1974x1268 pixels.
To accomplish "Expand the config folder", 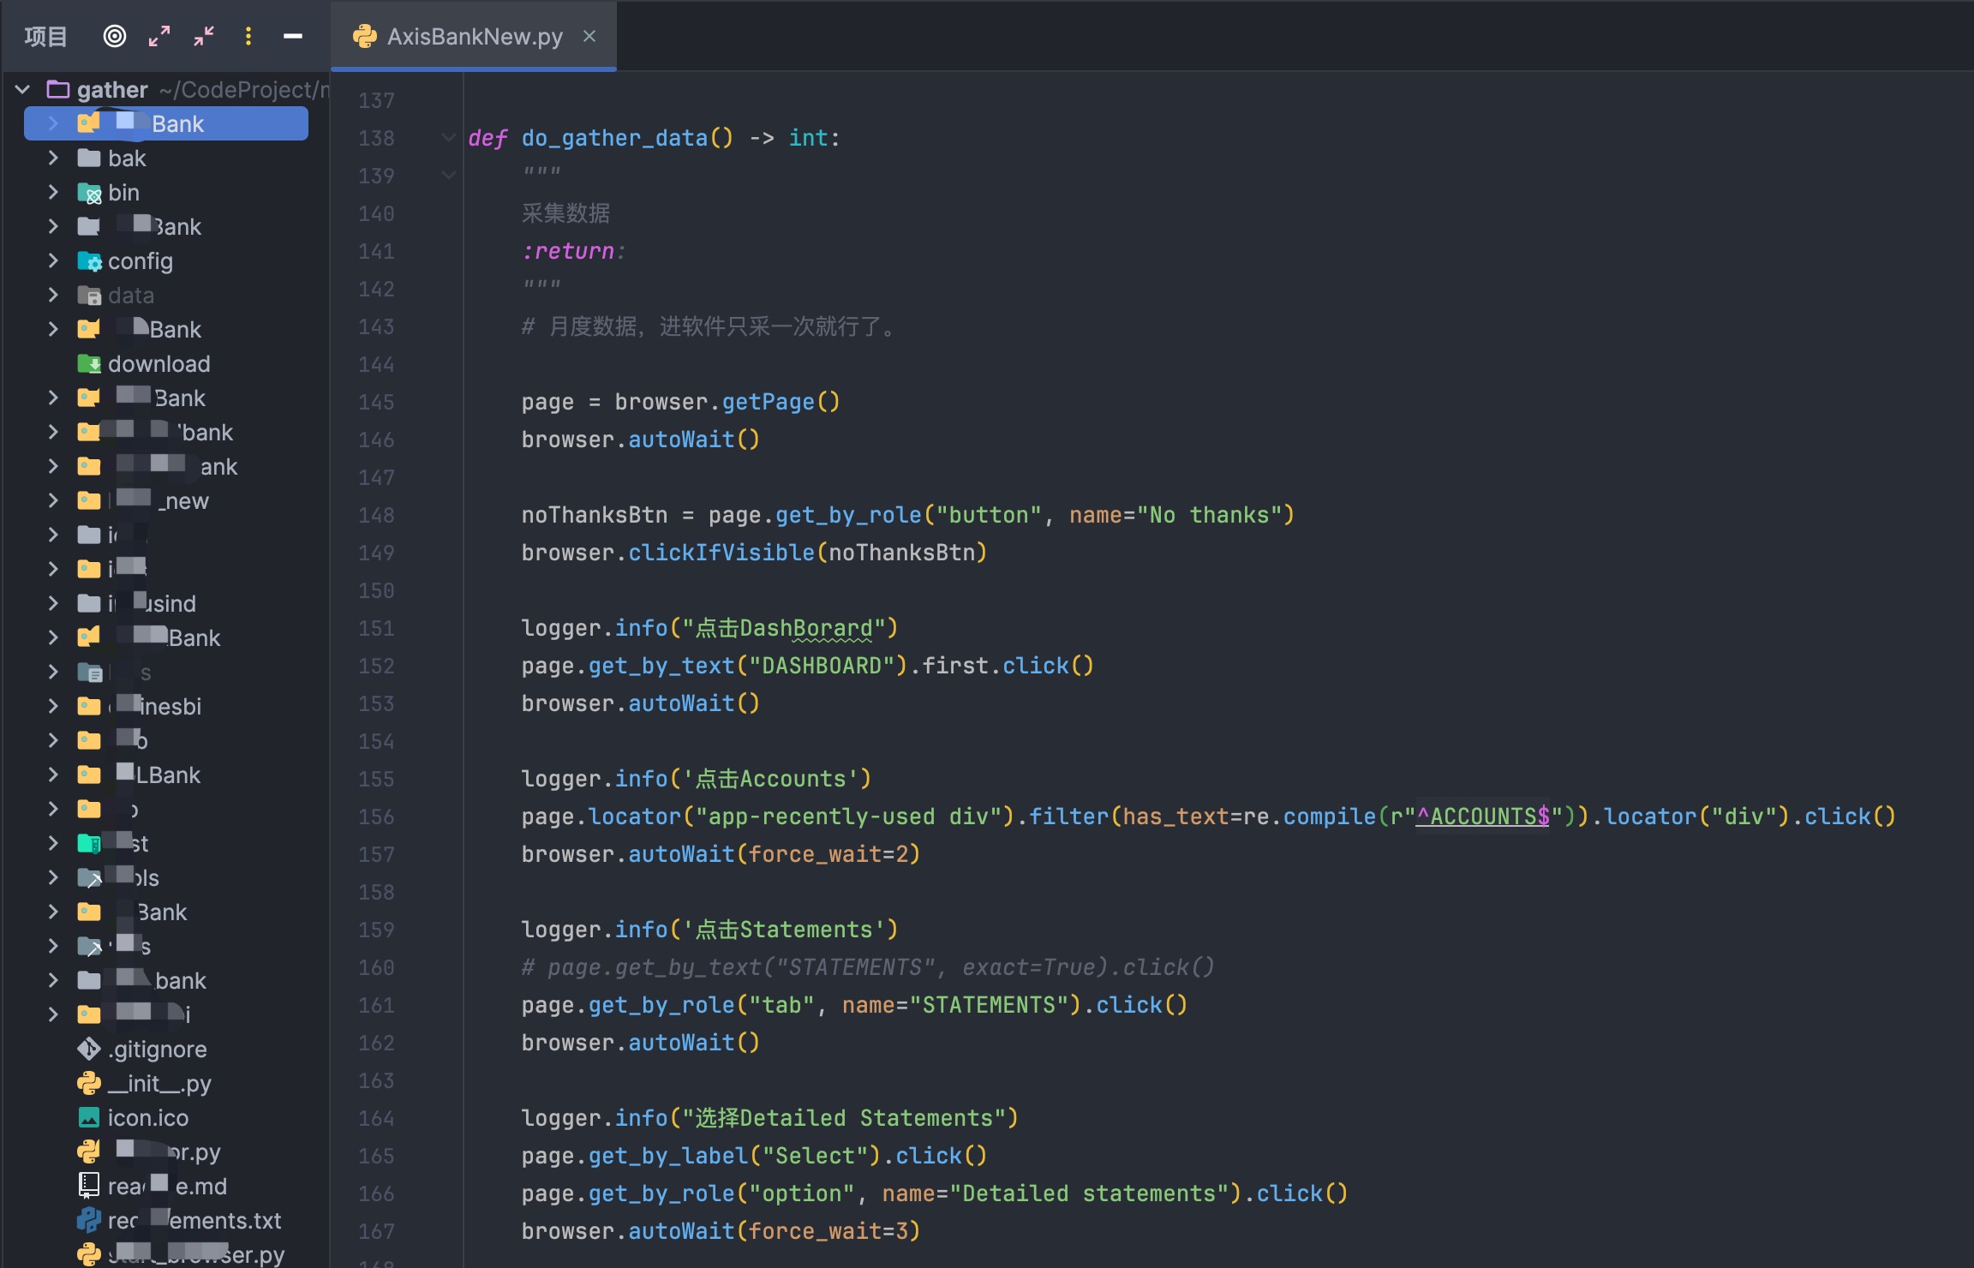I will coord(53,260).
